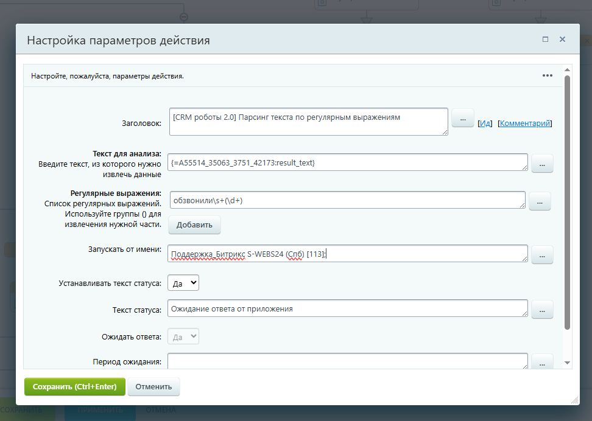Open value picker for Текст статуса field
592x421 pixels.
click(542, 309)
